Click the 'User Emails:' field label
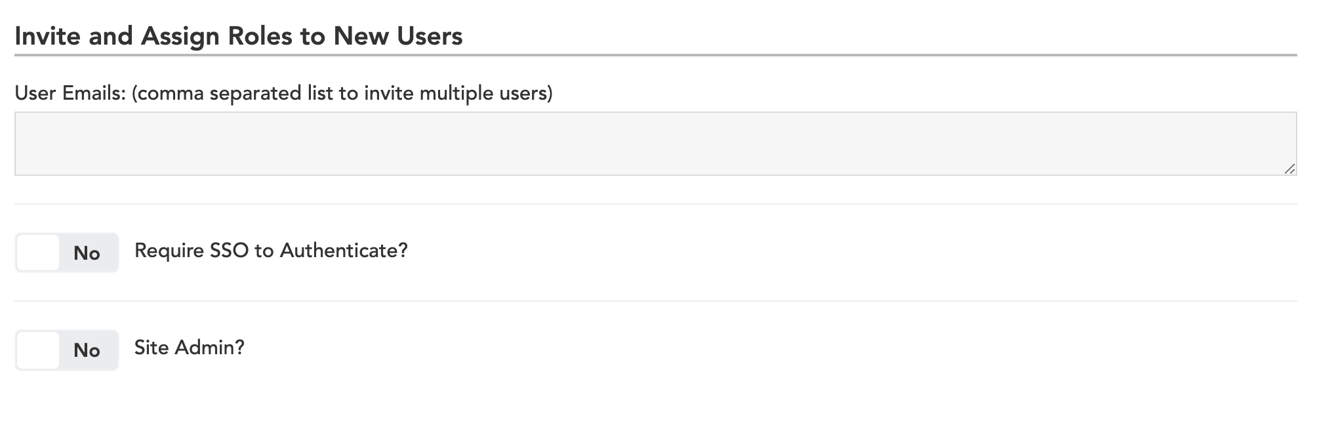 [70, 93]
